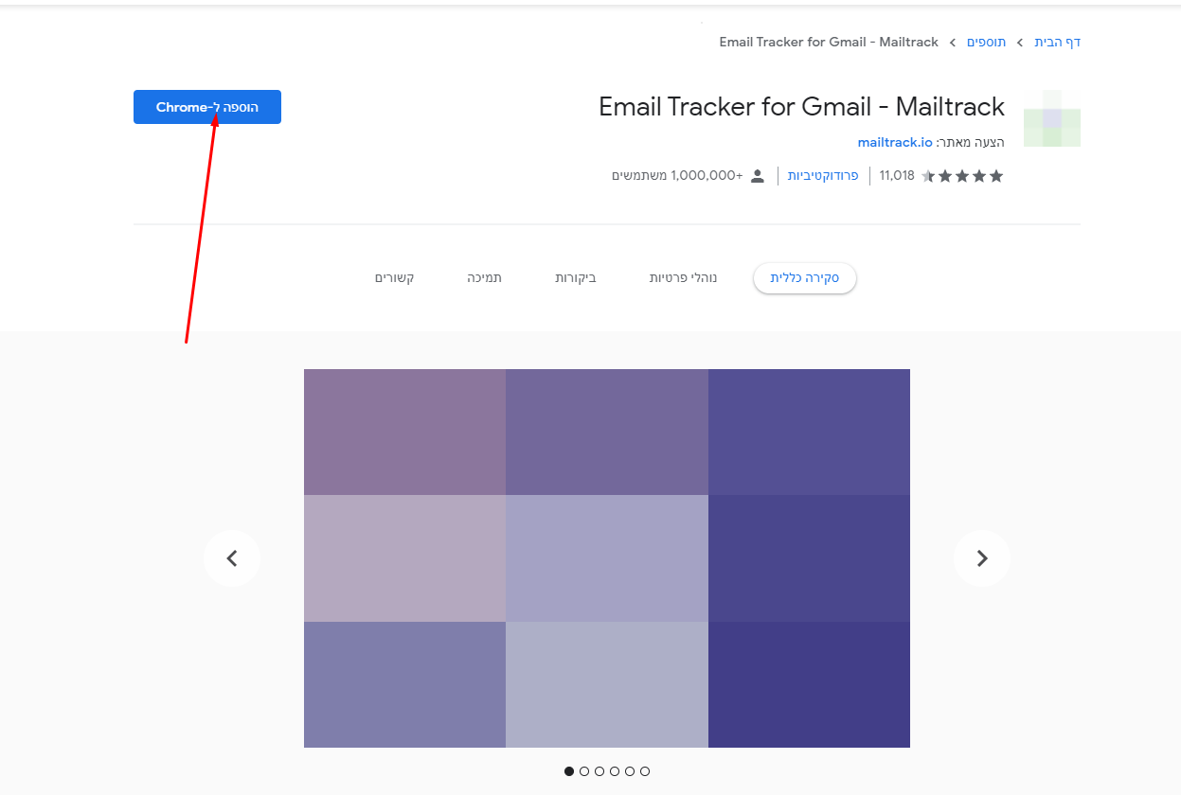Select the first carousel dot indicator
1181x795 pixels.
[569, 771]
